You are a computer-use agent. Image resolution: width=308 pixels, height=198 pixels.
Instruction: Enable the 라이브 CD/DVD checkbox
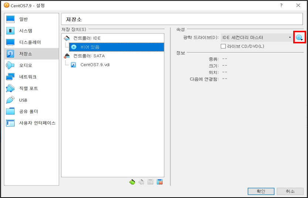click(x=223, y=46)
